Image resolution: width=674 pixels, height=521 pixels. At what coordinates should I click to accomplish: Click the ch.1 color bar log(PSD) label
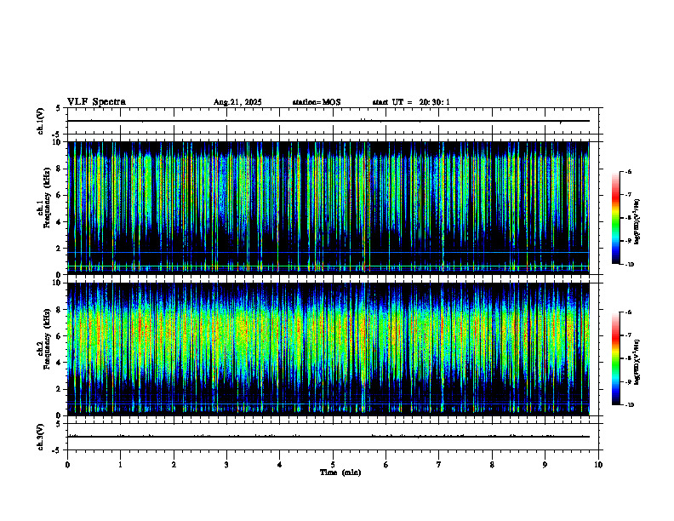[637, 222]
